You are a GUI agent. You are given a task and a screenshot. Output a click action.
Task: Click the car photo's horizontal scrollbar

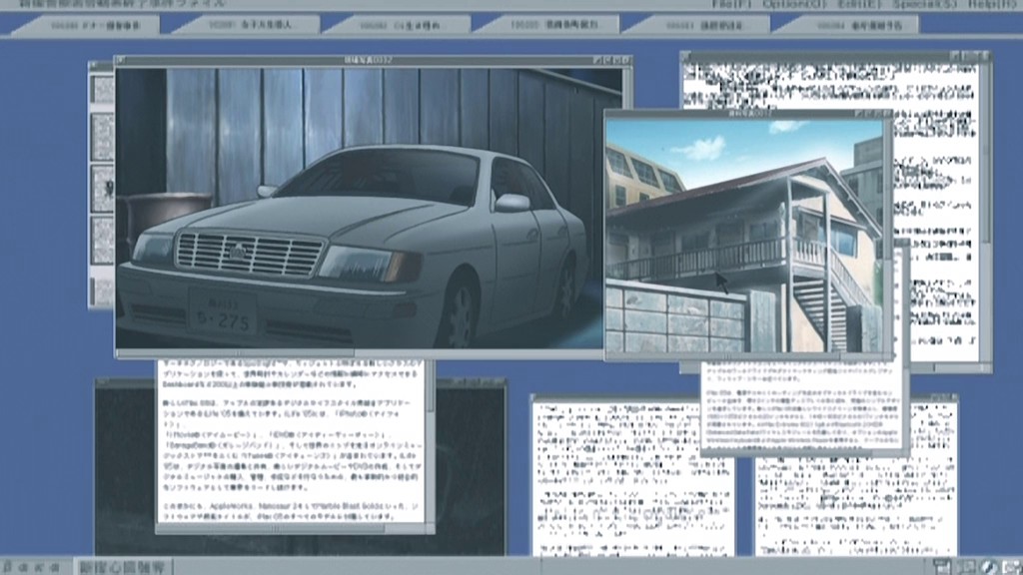[359, 353]
